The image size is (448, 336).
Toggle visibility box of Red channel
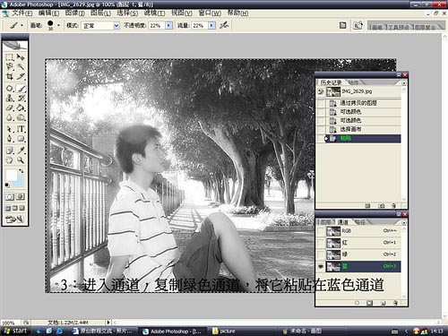(321, 243)
